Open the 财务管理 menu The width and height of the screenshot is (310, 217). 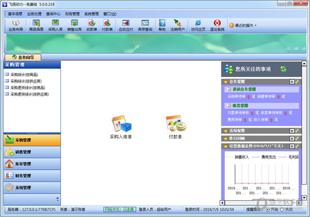72,14
